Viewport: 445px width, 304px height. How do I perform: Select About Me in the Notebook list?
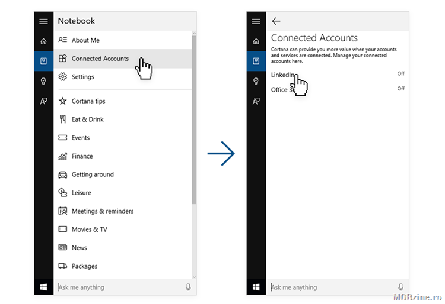[x=85, y=40]
